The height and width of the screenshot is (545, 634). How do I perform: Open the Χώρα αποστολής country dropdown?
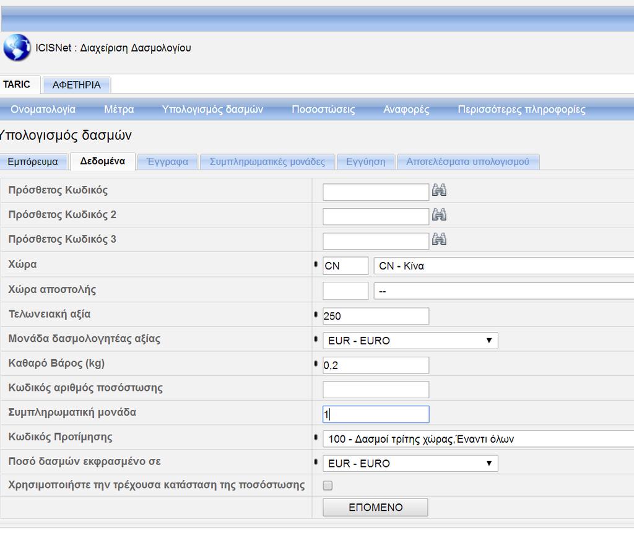tap(504, 291)
